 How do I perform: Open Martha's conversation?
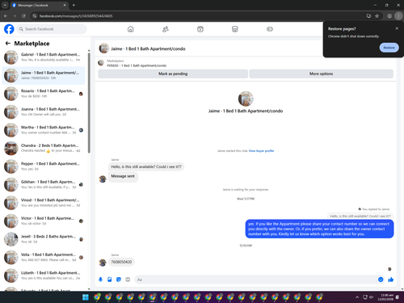pos(44,130)
